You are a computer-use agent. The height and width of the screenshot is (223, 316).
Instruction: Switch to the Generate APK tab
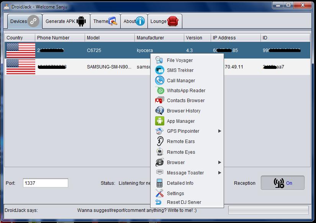[66, 21]
